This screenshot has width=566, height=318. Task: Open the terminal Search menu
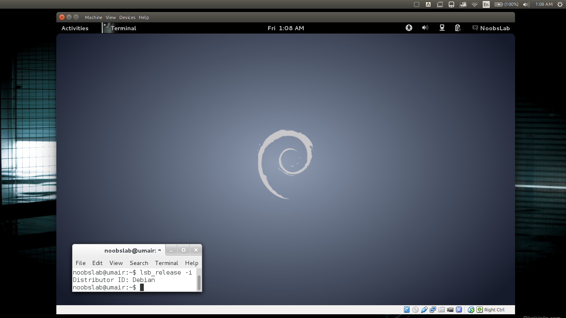coord(139,263)
